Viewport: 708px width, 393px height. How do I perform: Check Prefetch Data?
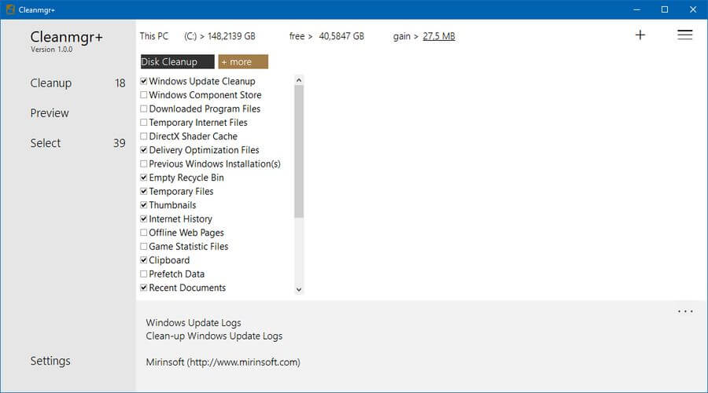144,274
